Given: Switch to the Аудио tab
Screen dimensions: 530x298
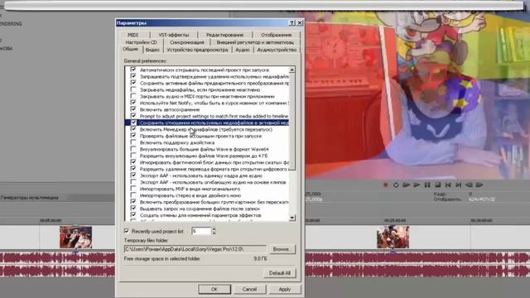Looking at the screenshot, I should tap(243, 50).
